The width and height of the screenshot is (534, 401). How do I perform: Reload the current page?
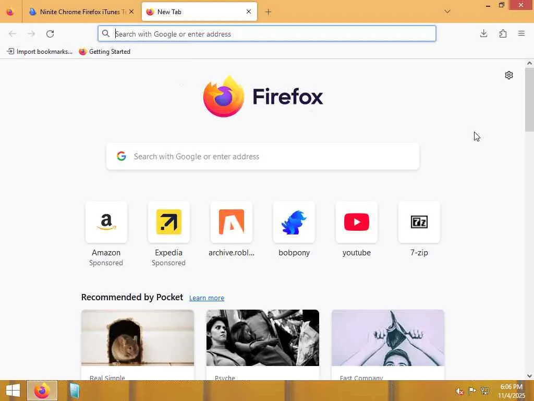tap(50, 34)
